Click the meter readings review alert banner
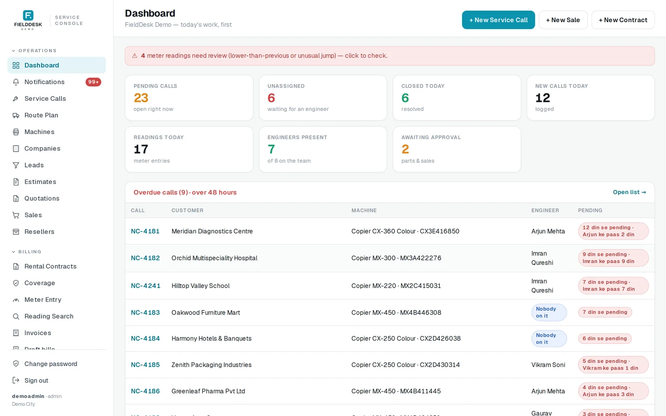 [389, 56]
